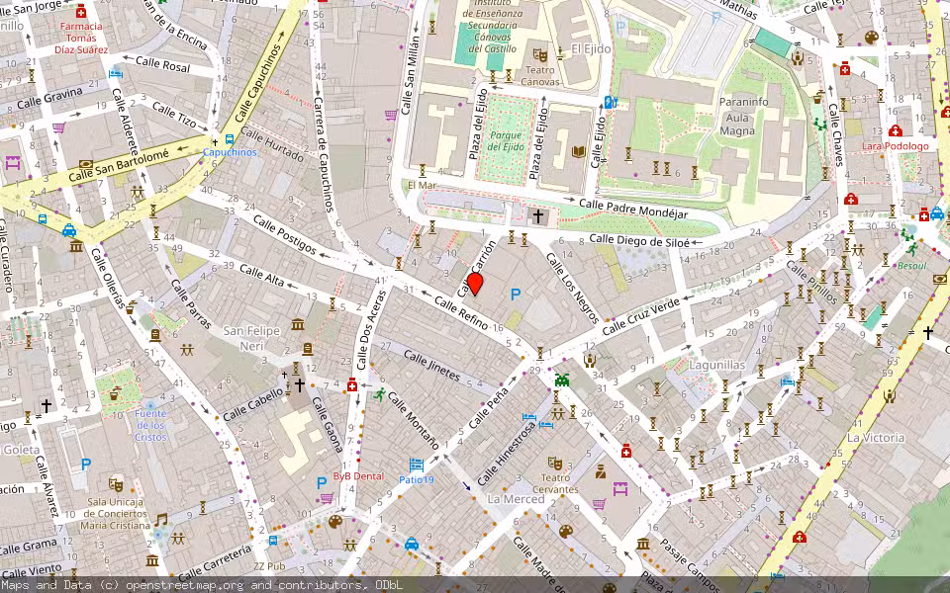Click the Patio19 place label
The height and width of the screenshot is (593, 950).
click(x=417, y=479)
